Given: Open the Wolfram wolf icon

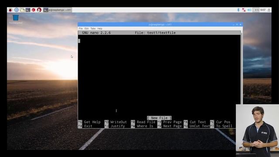Looking at the screenshot, I should pyautogui.click(x=39, y=10).
